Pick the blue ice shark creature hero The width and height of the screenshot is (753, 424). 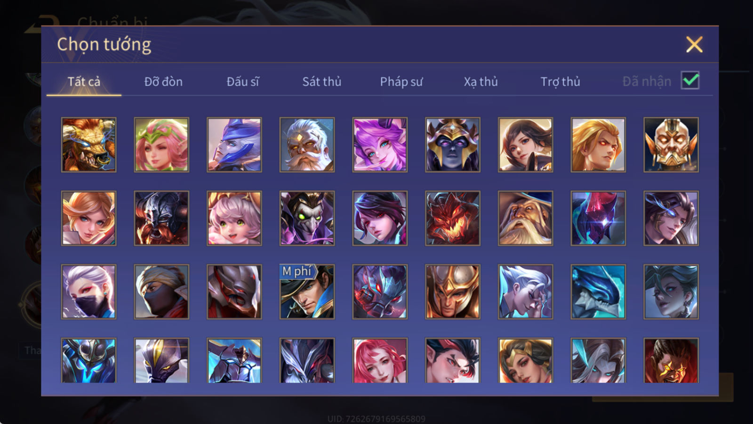(x=598, y=292)
